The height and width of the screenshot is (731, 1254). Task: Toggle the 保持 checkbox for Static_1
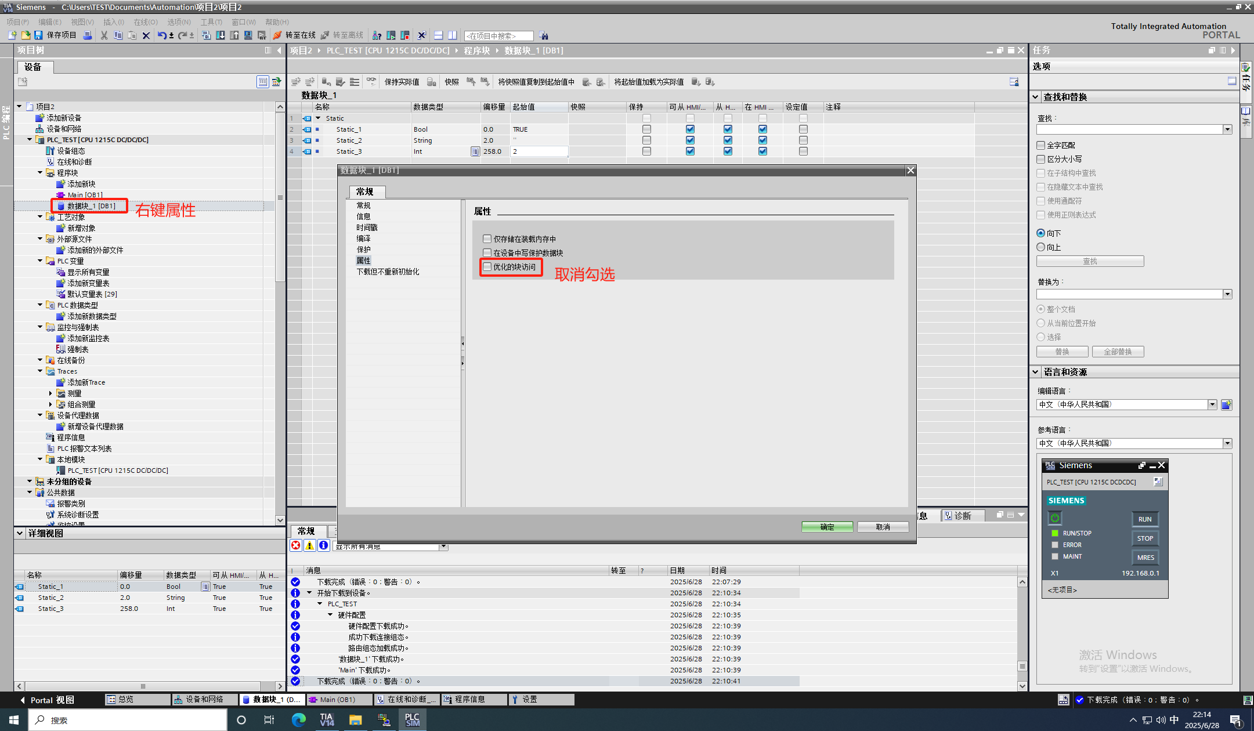click(x=647, y=129)
